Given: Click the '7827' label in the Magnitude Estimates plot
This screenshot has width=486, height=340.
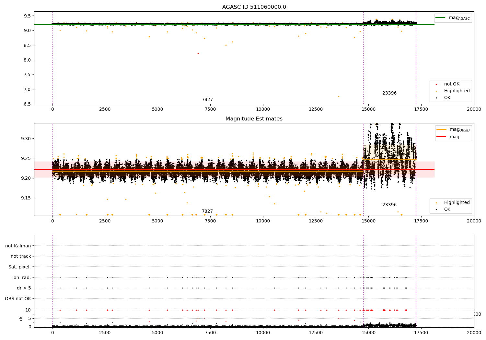Looking at the screenshot, I should [207, 211].
